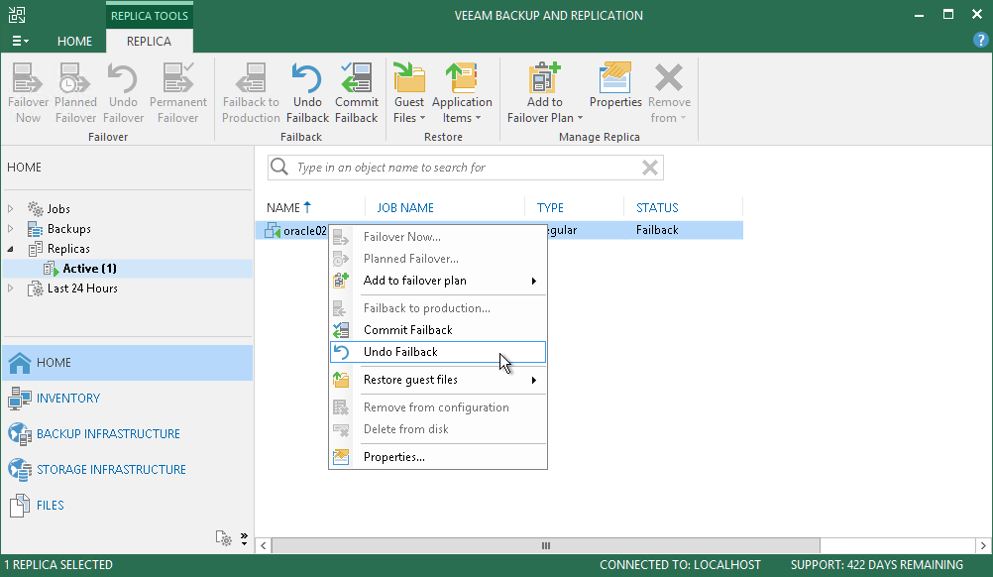Select Jobs in the navigation tree
Screen dimensions: 993x577
[x=58, y=208]
